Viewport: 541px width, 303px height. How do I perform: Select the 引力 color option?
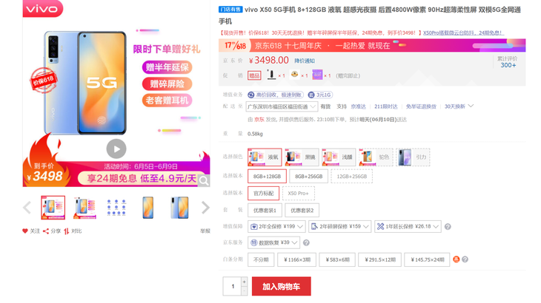[x=413, y=157]
